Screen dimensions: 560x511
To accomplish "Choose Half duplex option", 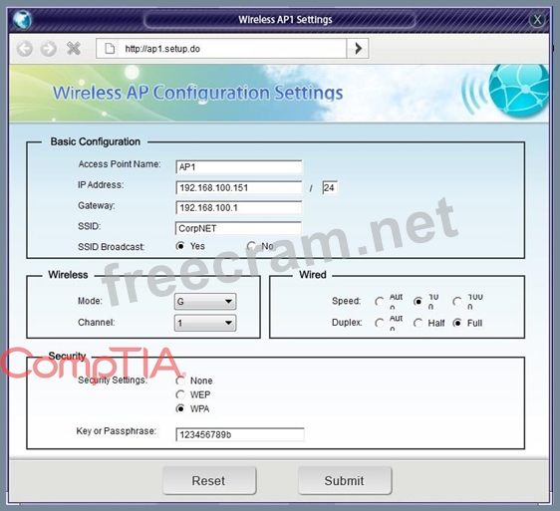I will 418,323.
